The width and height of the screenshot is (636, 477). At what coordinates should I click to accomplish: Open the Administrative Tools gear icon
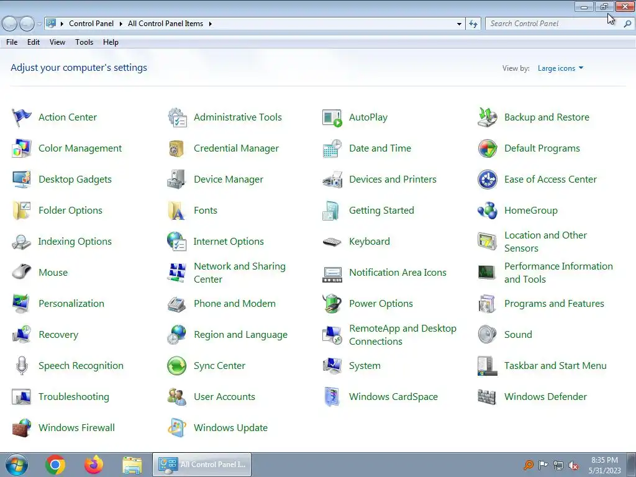point(177,117)
